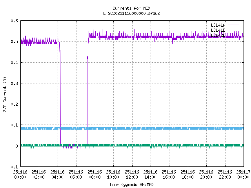Click the 'Time (yymmdd HH:MM)' x-axis label
Image resolution: width=251 pixels, height=188 pixels.
(131, 184)
